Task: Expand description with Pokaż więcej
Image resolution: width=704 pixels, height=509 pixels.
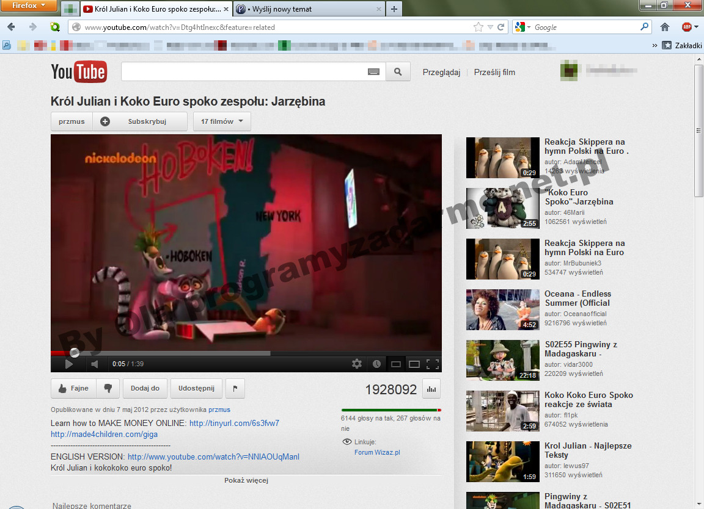Action: [x=246, y=480]
